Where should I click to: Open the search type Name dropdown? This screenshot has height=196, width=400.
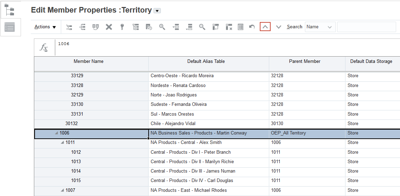(320, 27)
